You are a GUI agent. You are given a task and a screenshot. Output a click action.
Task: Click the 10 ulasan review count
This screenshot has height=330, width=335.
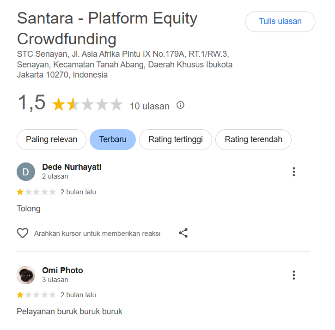coord(150,106)
